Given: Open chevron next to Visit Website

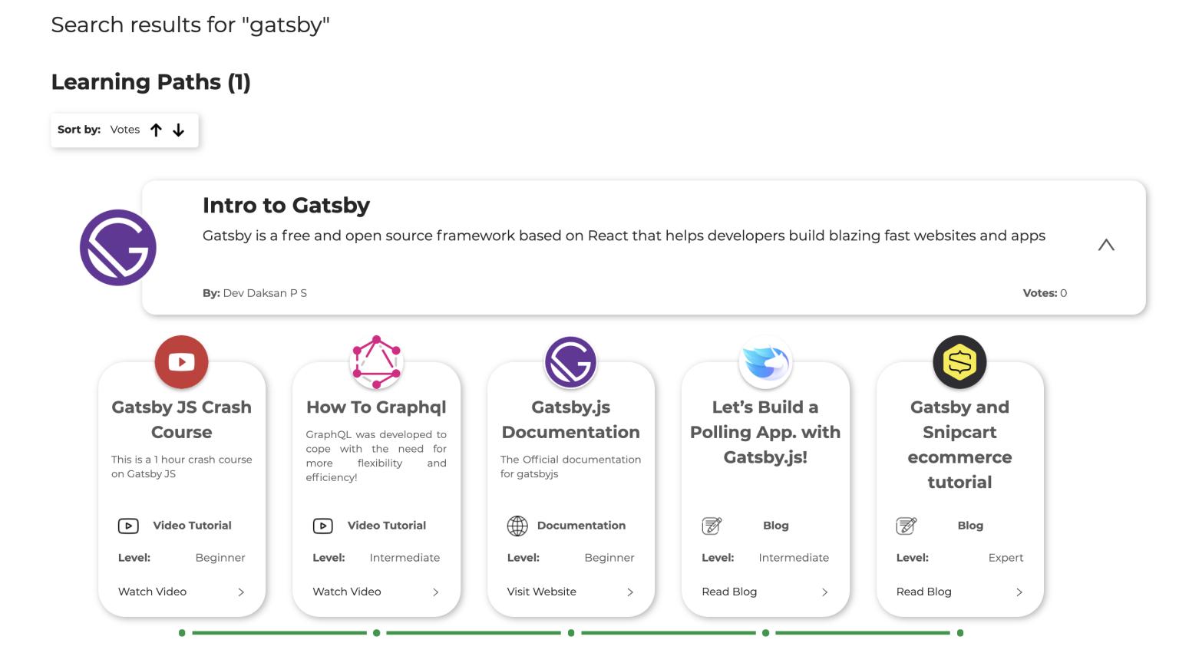Looking at the screenshot, I should 630,592.
